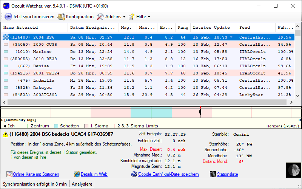Click the Google Earth globe icon
Screen dimensions: 302x189
[134, 174]
